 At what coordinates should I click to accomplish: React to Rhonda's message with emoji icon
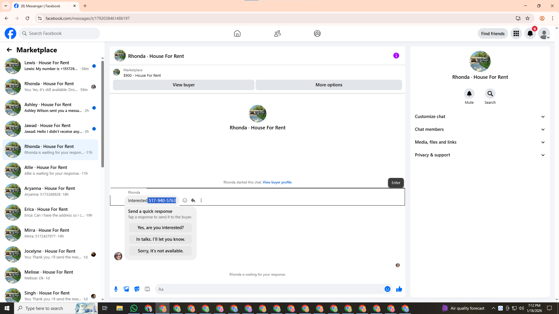(x=185, y=200)
